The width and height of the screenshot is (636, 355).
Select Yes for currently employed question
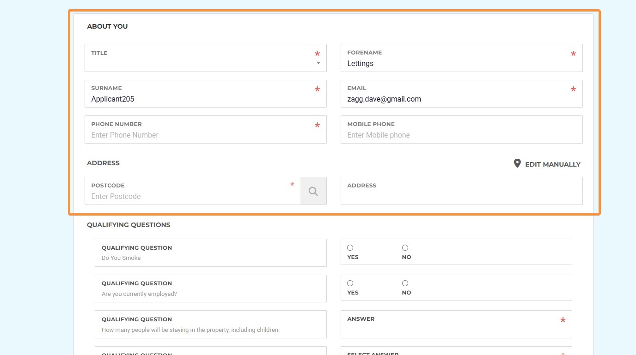[x=350, y=283]
